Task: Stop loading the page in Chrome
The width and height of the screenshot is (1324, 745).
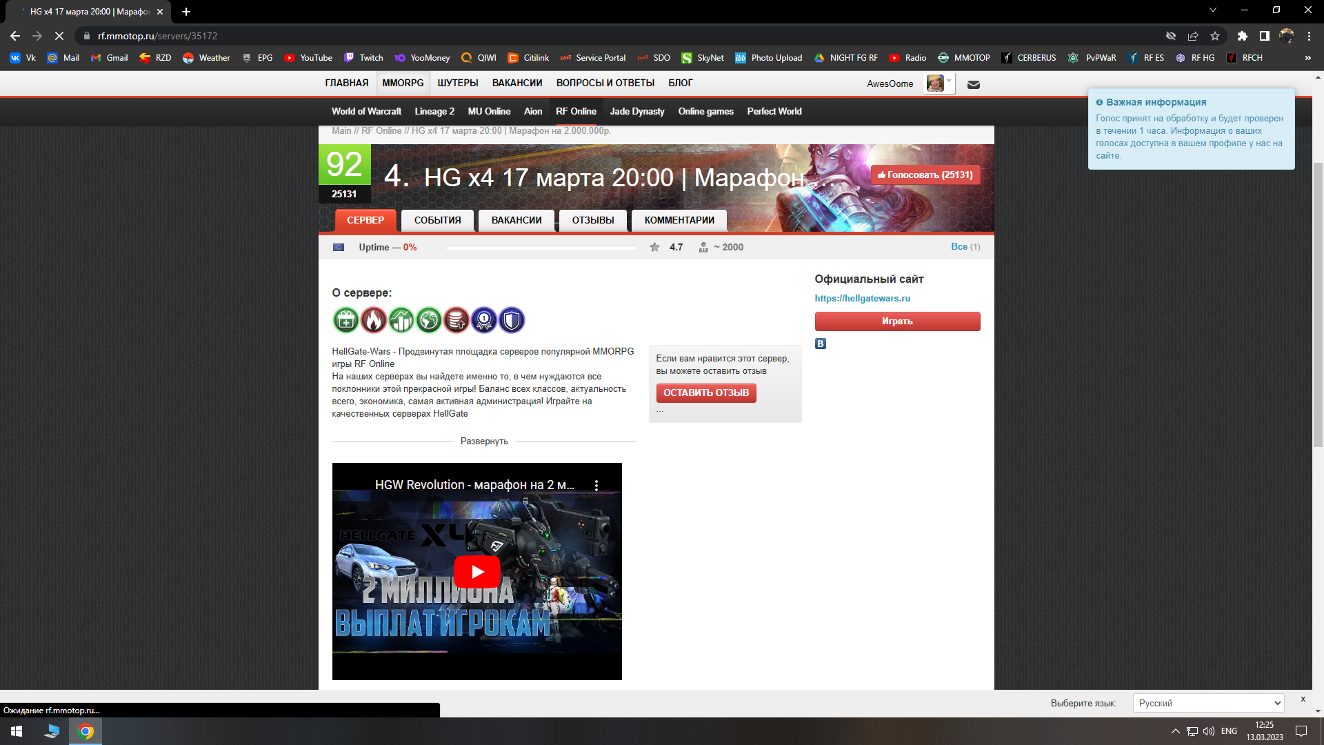Action: click(x=59, y=36)
